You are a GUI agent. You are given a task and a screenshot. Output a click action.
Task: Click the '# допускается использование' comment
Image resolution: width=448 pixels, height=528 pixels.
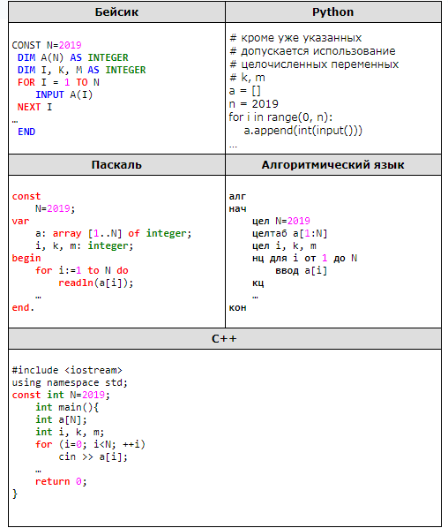(x=312, y=51)
